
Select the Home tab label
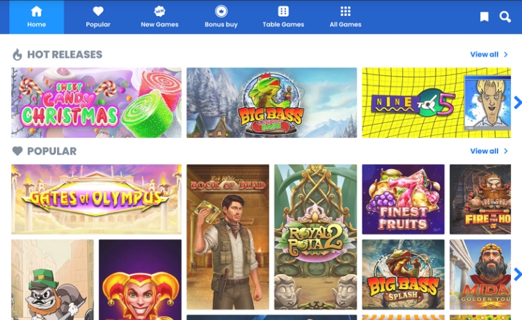pos(36,24)
